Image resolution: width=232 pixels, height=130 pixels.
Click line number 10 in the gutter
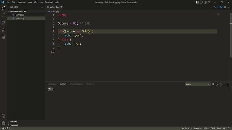click(x=53, y=52)
